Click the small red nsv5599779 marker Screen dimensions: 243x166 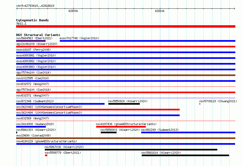pos(46,155)
